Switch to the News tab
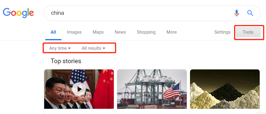This screenshot has width=266, height=114. 120,32
